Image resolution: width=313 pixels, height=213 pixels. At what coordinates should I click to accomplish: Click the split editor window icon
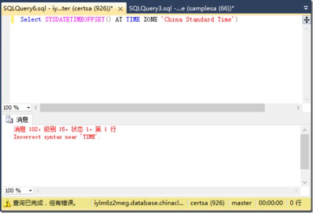[307, 20]
